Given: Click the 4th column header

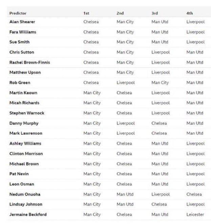Looking at the screenshot, I should coord(189,13).
